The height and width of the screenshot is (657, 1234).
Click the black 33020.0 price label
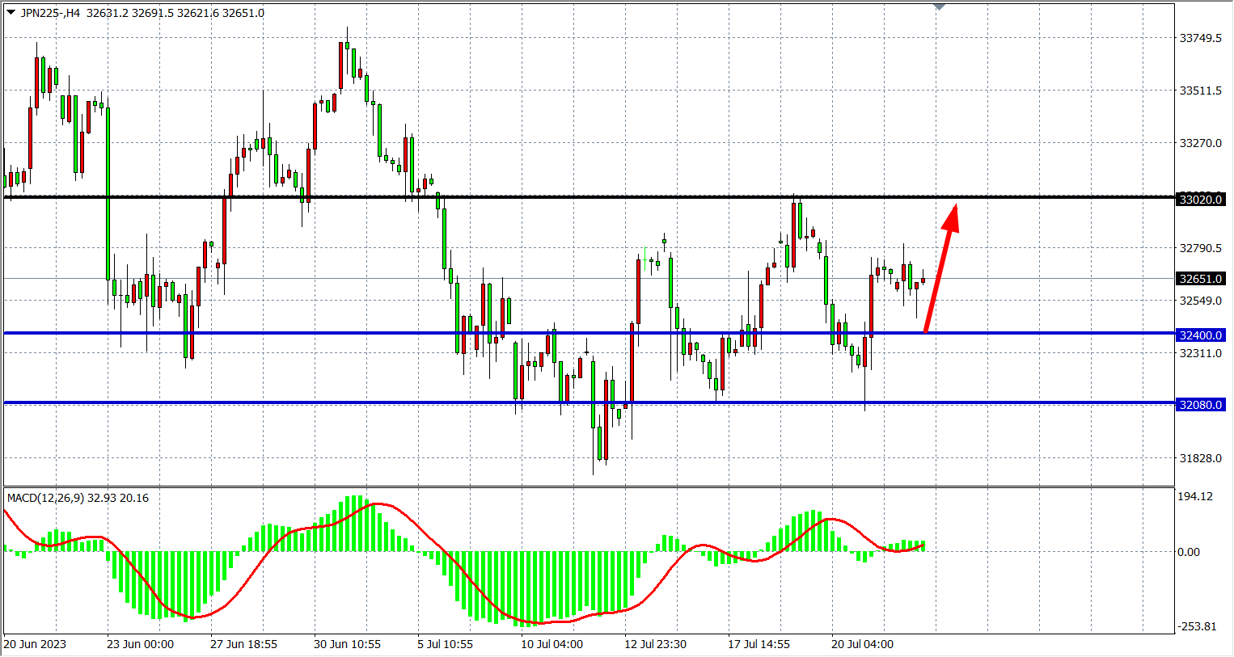pos(1201,199)
